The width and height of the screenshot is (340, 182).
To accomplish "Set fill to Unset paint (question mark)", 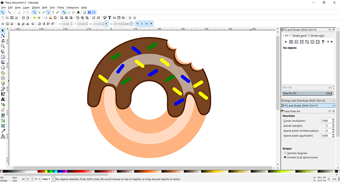I will pyautogui.click(x=323, y=42).
